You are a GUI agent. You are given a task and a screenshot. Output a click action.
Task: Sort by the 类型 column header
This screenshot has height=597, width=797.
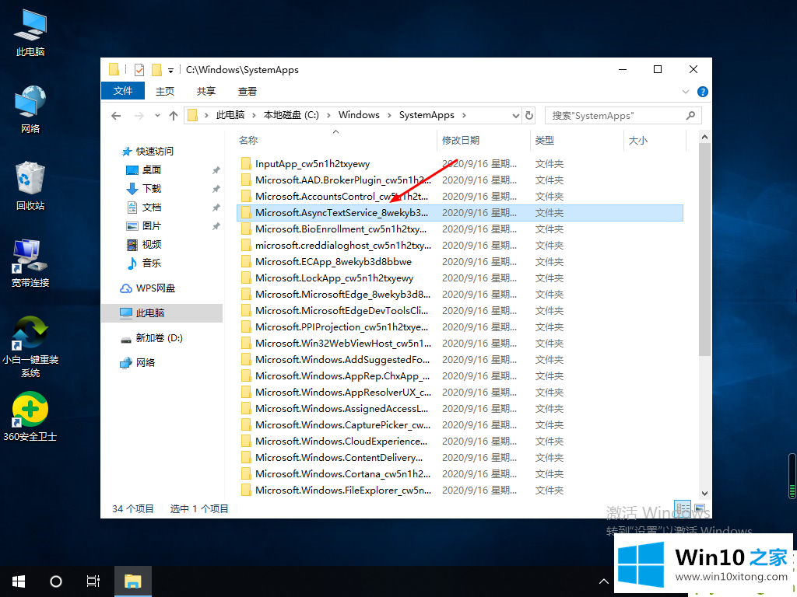click(544, 141)
